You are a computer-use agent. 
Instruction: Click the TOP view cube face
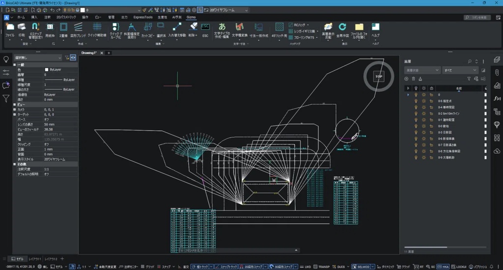pos(379,77)
